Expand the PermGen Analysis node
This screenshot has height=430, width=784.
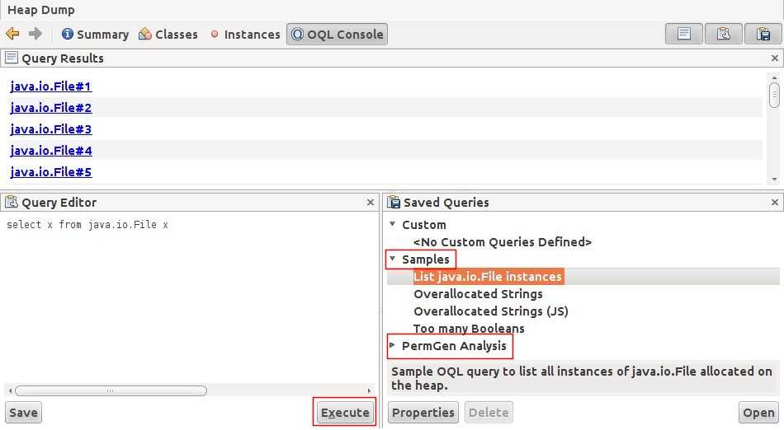click(x=393, y=345)
